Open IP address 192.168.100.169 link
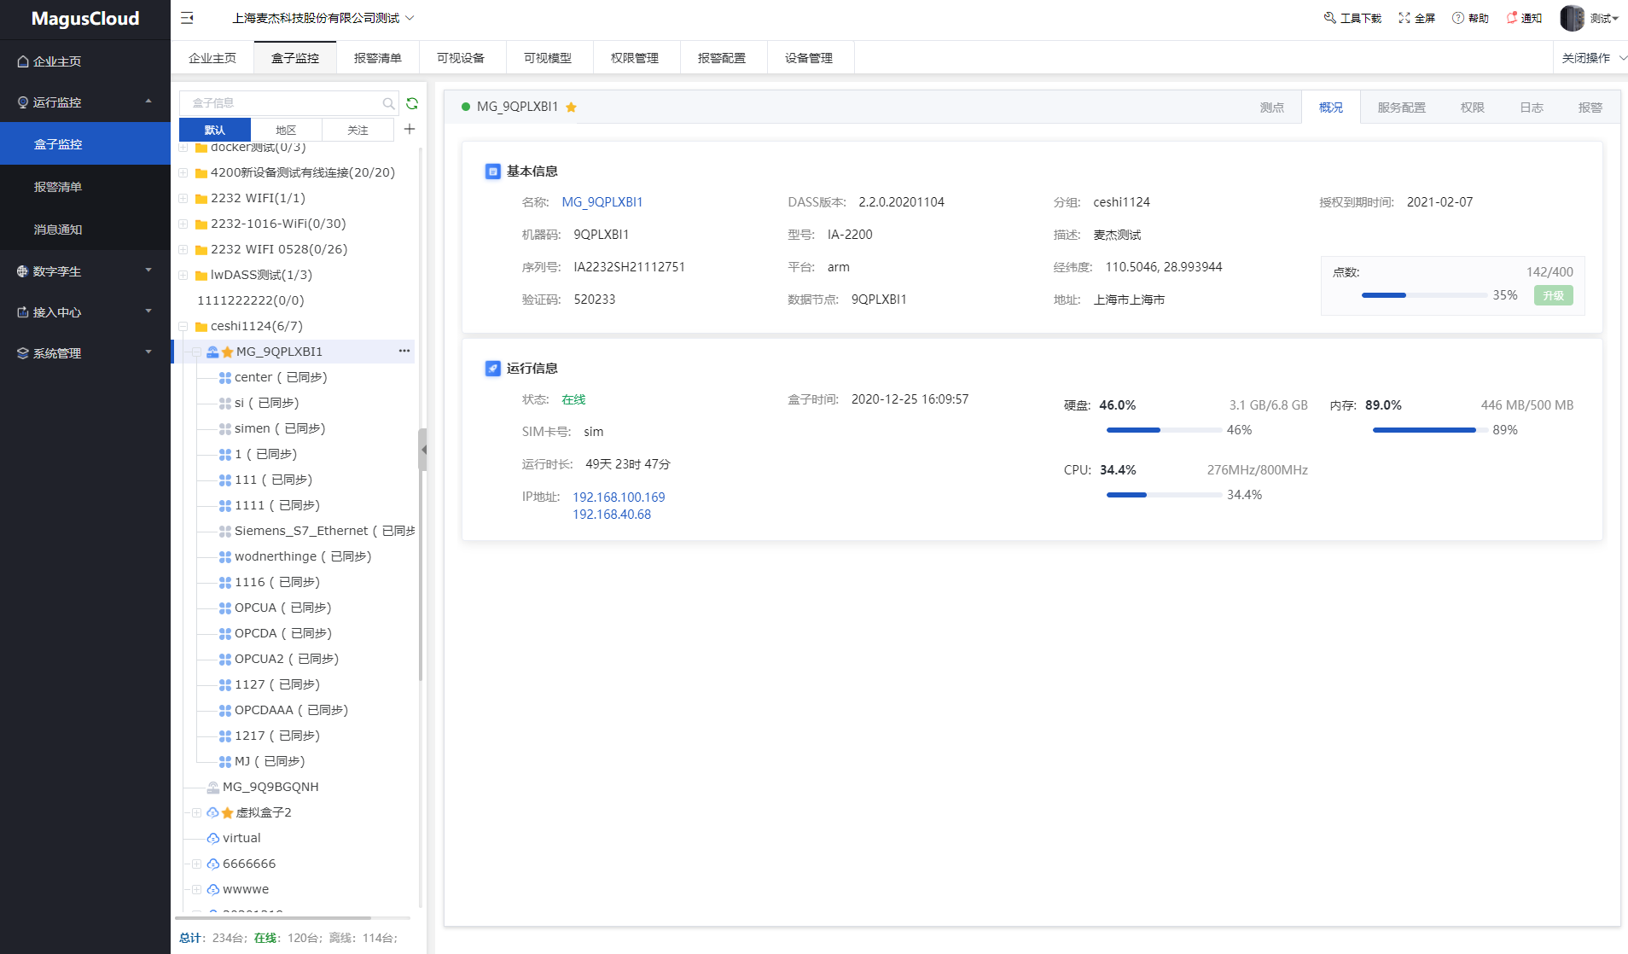This screenshot has height=954, width=1628. [x=619, y=497]
